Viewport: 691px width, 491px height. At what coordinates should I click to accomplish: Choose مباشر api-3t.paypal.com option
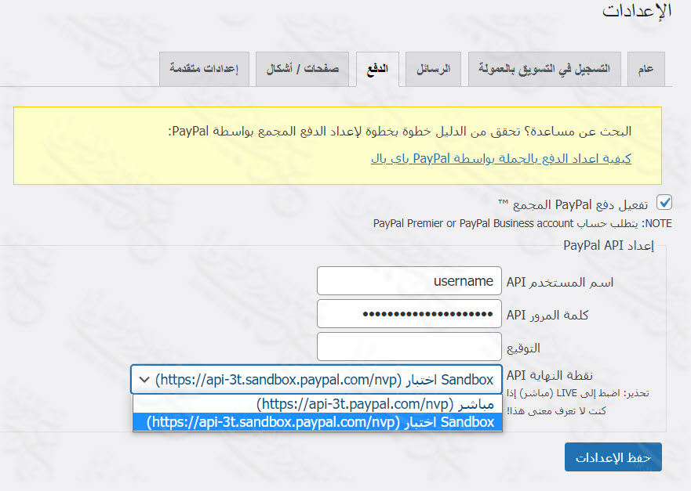[318, 403]
